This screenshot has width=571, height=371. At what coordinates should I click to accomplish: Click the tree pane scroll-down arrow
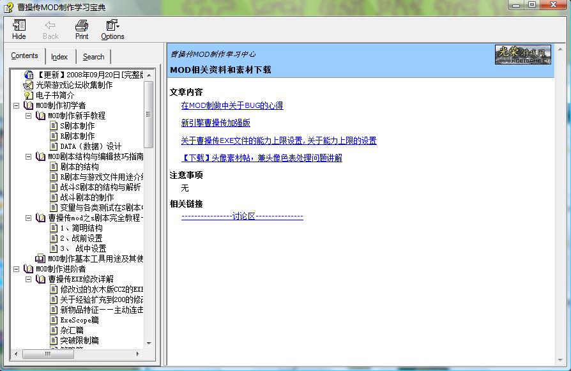149,344
